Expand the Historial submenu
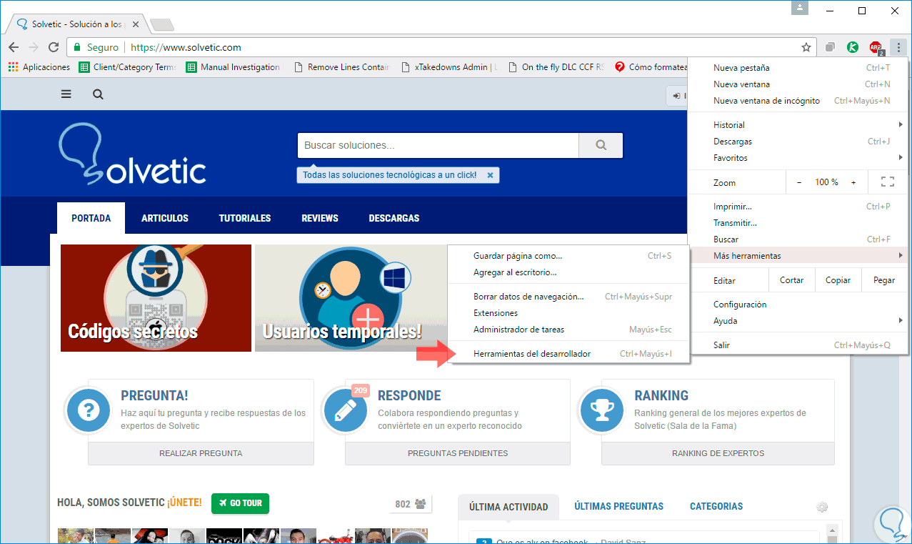 click(x=798, y=124)
